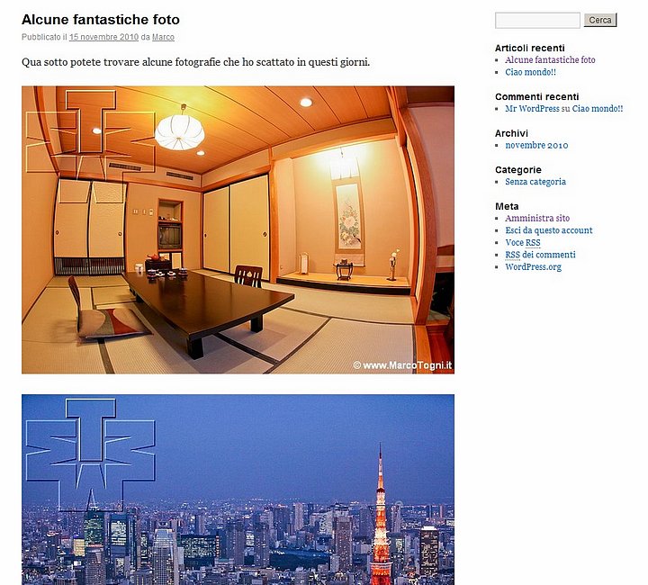Open the Voce RSS feed
Screen dimensions: 648x585
[523, 242]
